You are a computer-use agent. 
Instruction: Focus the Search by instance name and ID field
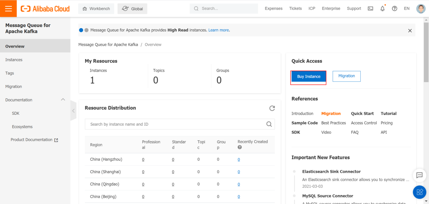click(x=180, y=124)
